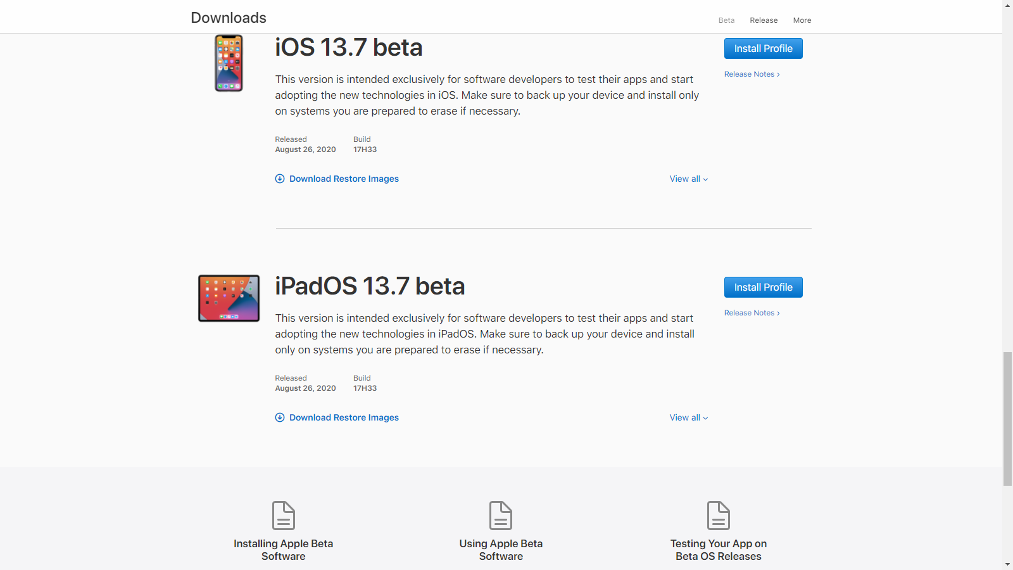Click the iPadOS 13.7 beta heading
The height and width of the screenshot is (570, 1013).
370,286
